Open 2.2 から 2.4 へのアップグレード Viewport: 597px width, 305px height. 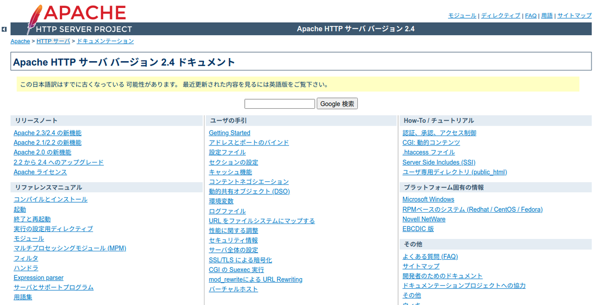pos(59,162)
